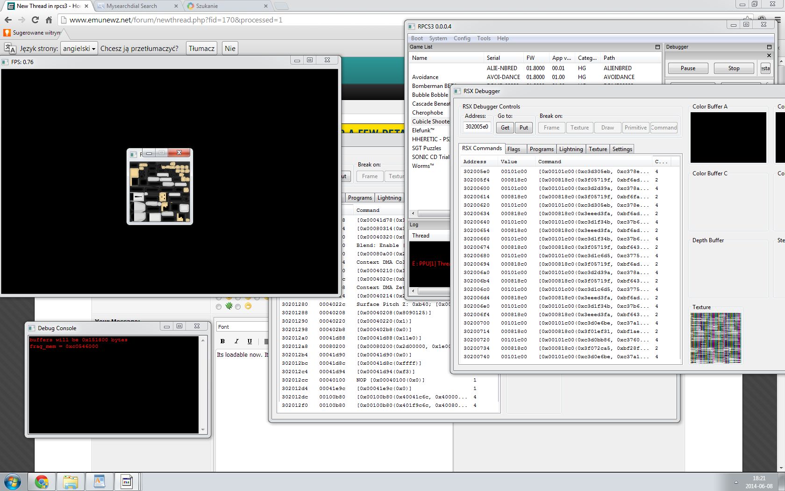Toggle Underline in the forum editor toolbar
This screenshot has width=785, height=491.
[x=250, y=341]
